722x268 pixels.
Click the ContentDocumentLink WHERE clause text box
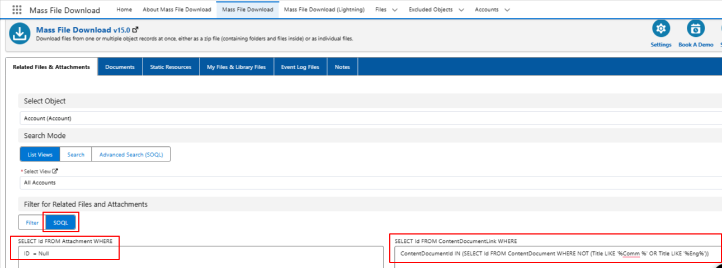(558, 257)
